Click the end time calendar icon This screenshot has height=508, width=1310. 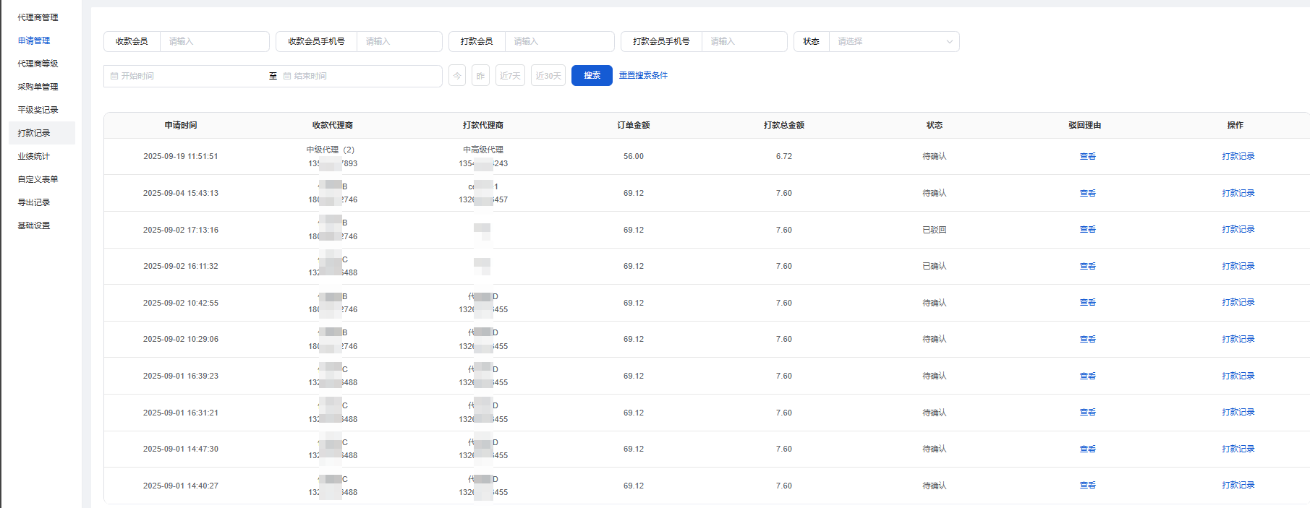[x=287, y=76]
